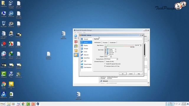The image size is (189, 106).
Task: Open the Display settings category
Action: pyautogui.click(x=86, y=45)
